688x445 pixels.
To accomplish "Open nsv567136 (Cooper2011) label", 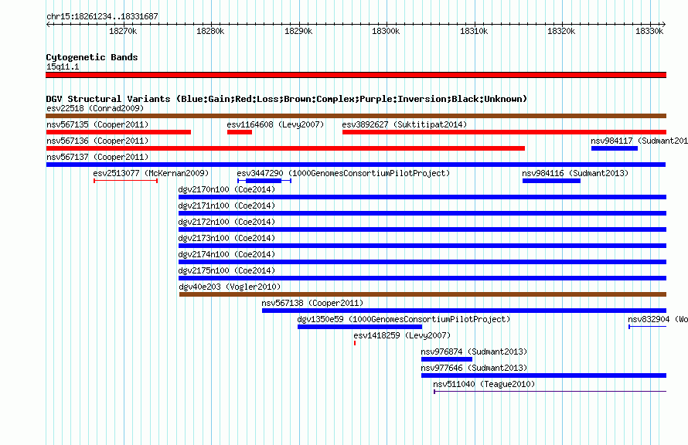I will coord(97,141).
